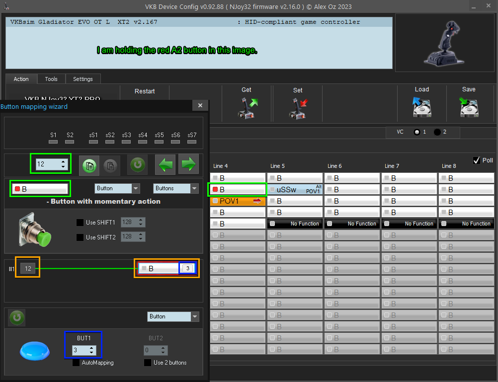Open the Buttons category dropdown
This screenshot has height=382, width=498.
coord(194,189)
